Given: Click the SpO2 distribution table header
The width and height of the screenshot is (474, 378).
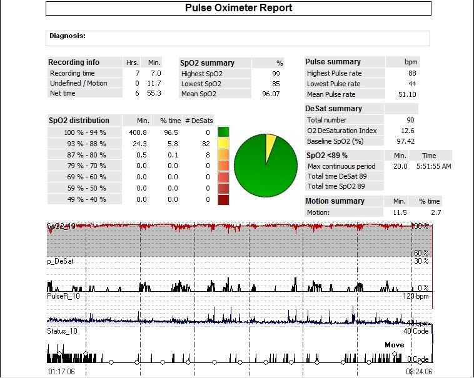Looking at the screenshot, I should [x=79, y=121].
